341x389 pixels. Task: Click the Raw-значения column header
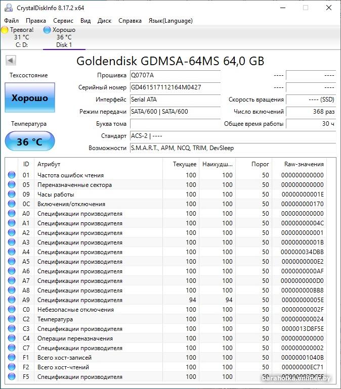tap(300, 164)
